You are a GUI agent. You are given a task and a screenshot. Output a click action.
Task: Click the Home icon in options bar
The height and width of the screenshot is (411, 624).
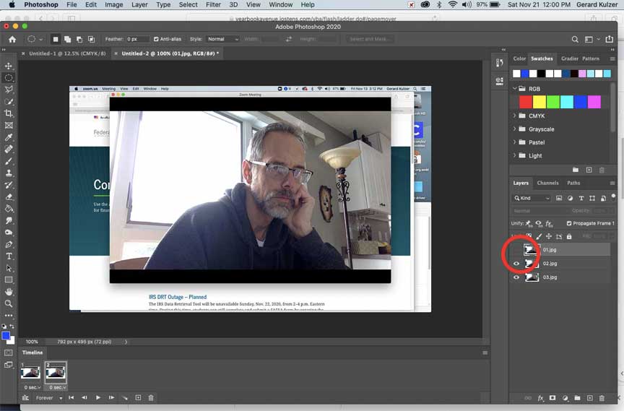click(12, 39)
